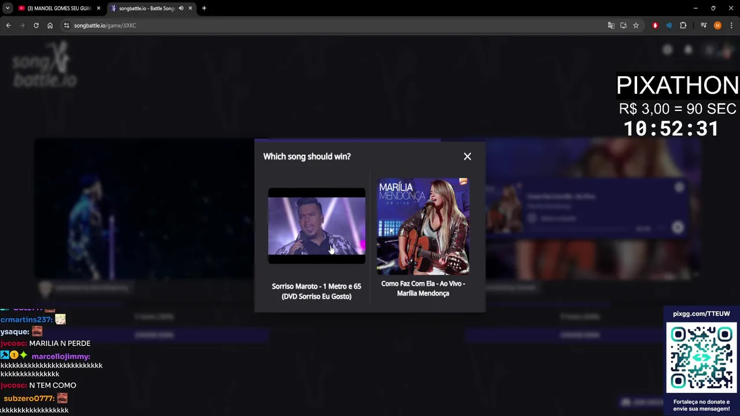The width and height of the screenshot is (740, 416).
Task: Focus the address bar showing songbattle.io/game/JJXKC
Action: pos(335,25)
